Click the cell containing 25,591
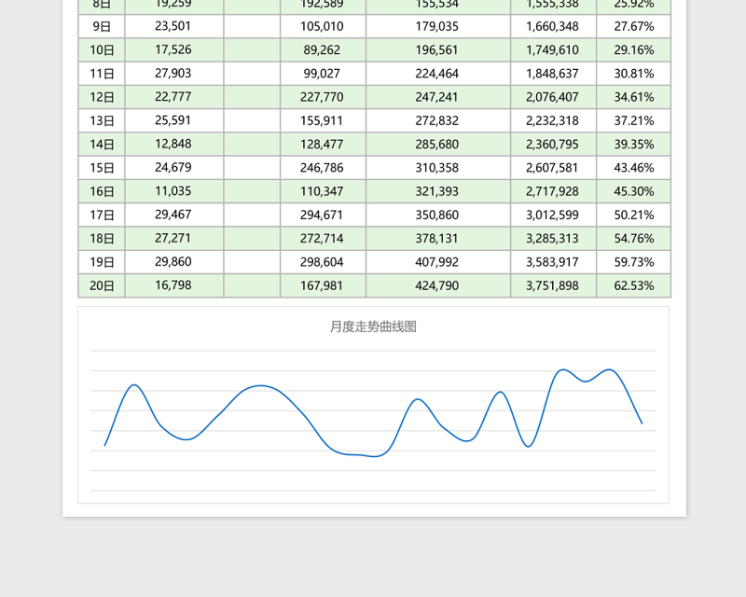This screenshot has height=597, width=746. coord(174,120)
